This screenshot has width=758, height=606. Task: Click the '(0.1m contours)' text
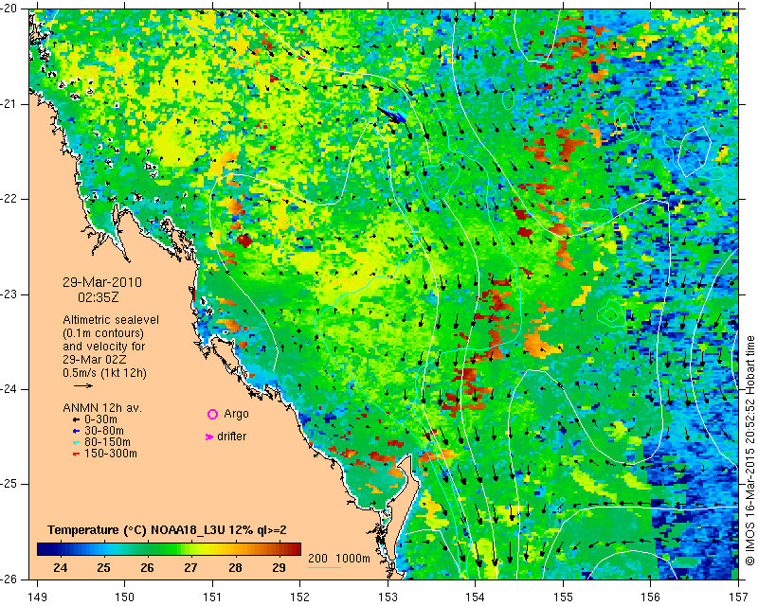103,333
